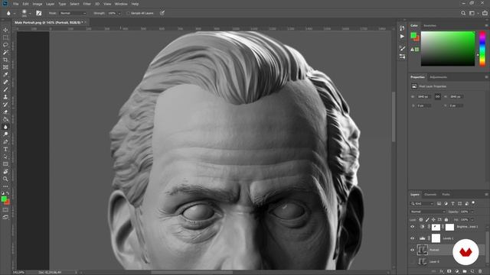Create a new layer group
This screenshot has height=275, width=490.
465,272
